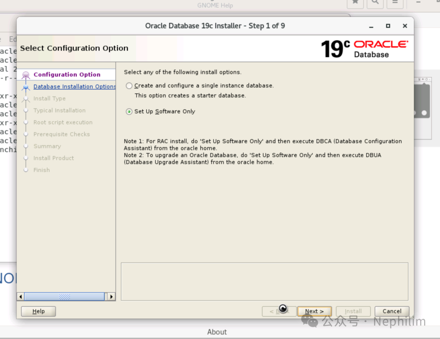Click the empty message box above the buttons
The image size is (440, 339).
coord(265,281)
